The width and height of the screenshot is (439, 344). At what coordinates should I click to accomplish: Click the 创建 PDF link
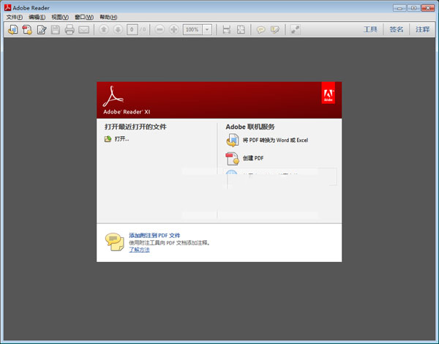pyautogui.click(x=253, y=158)
